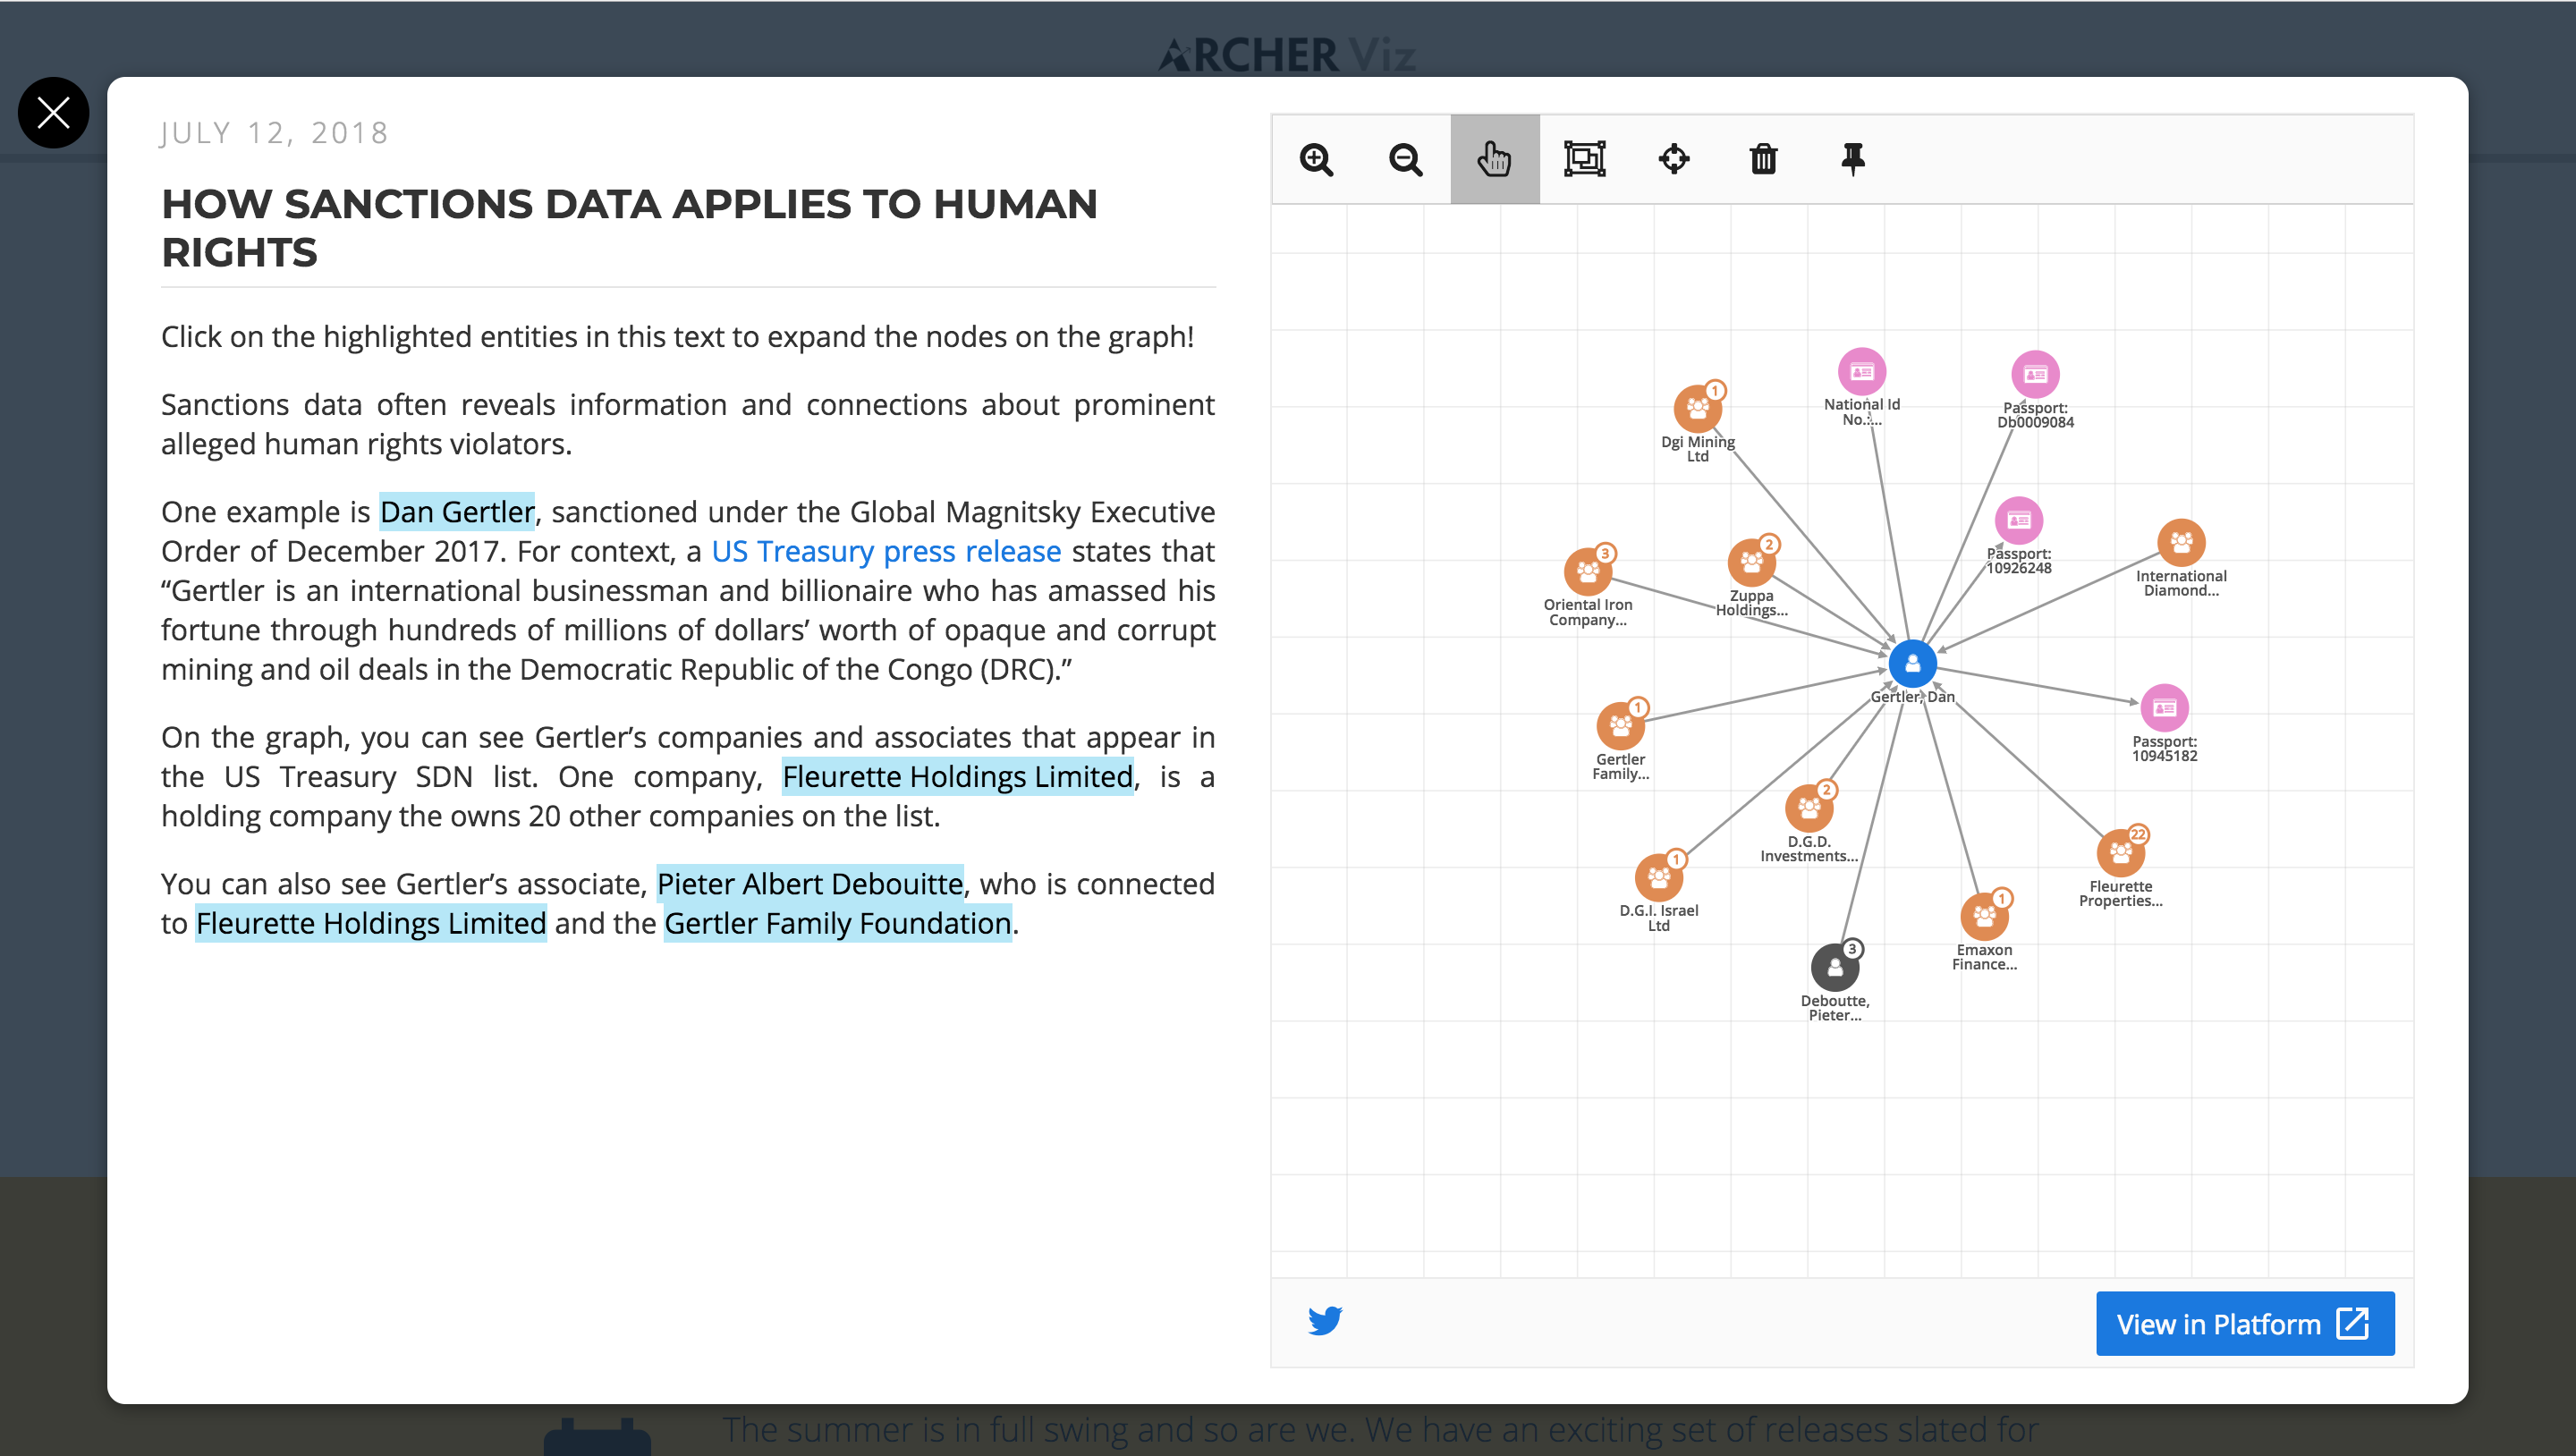Expand the Oriental Iron Company node
This screenshot has height=1456, width=2576.
[1587, 572]
